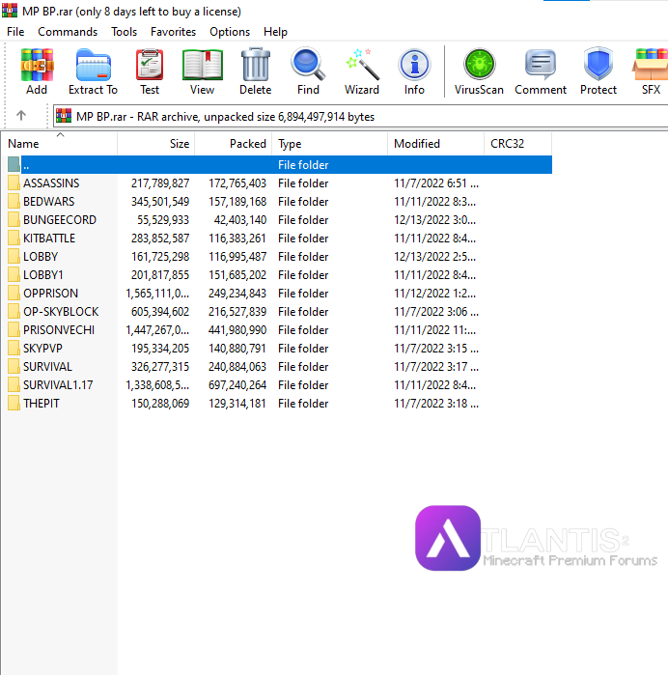
Task: Click the BUNGEECORD folder icon
Action: click(14, 220)
